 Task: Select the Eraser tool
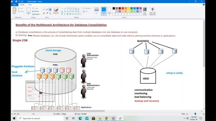tap(44, 13)
